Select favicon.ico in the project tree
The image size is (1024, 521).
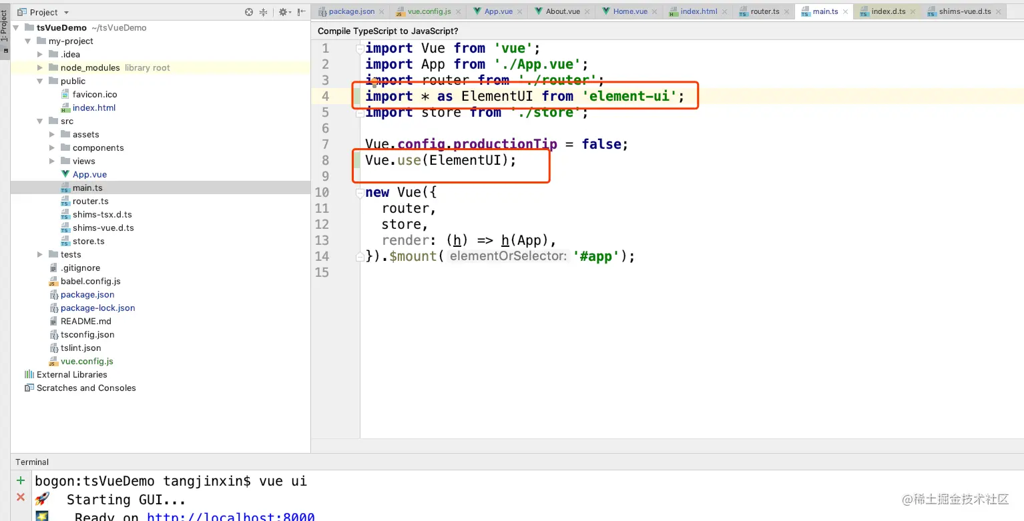[95, 95]
